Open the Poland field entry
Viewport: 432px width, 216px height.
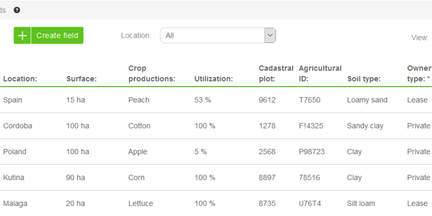pyautogui.click(x=216, y=152)
